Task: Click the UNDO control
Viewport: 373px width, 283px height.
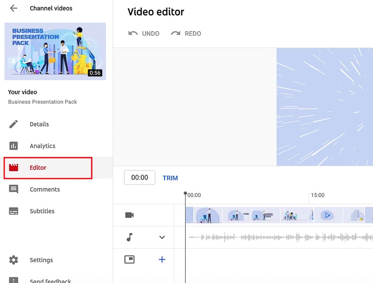Action: pyautogui.click(x=144, y=34)
